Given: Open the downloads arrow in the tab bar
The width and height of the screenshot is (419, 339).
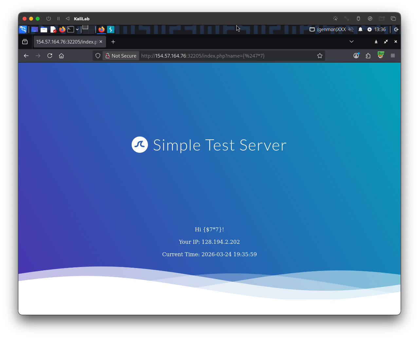Looking at the screenshot, I should (376, 42).
